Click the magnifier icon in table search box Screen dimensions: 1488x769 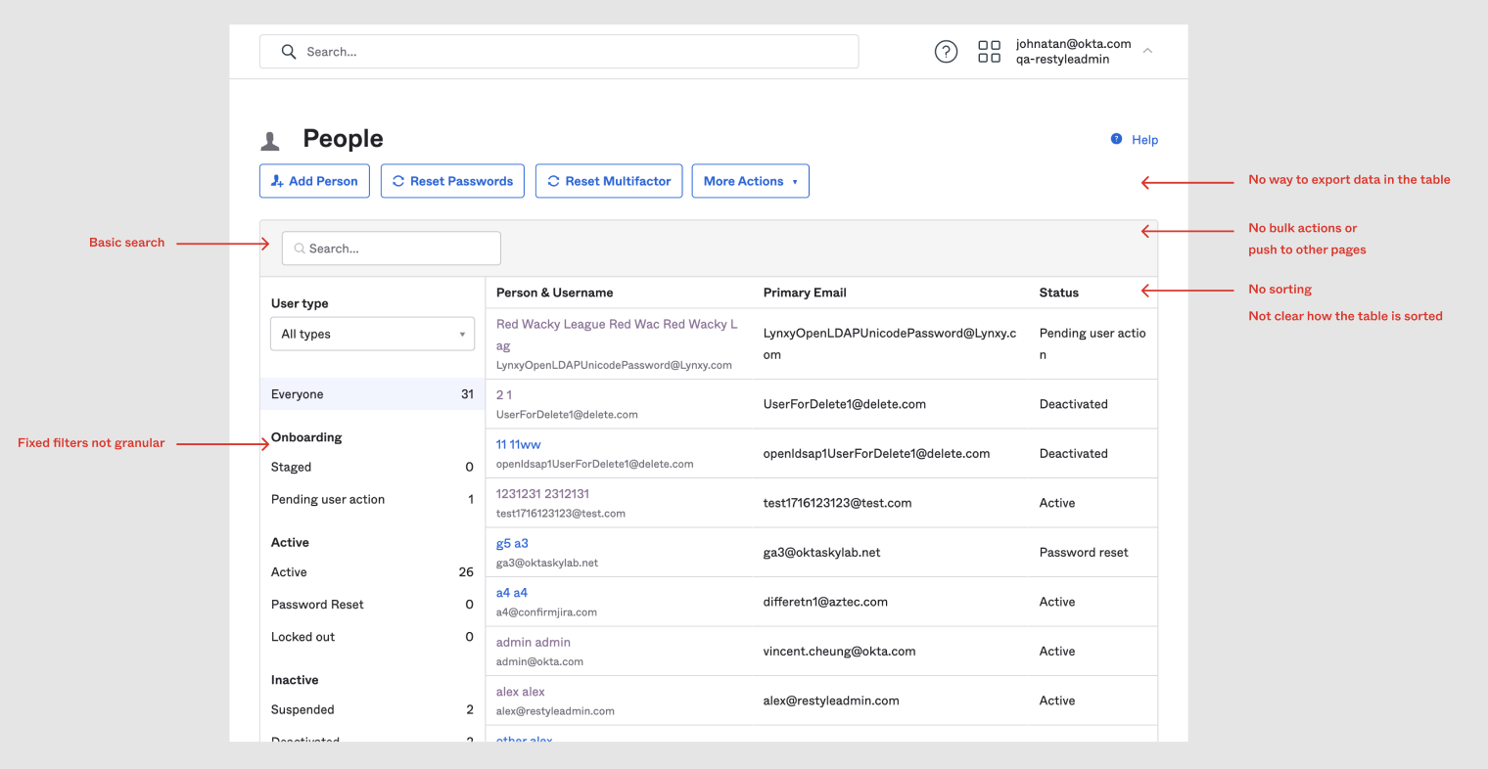[x=300, y=249]
